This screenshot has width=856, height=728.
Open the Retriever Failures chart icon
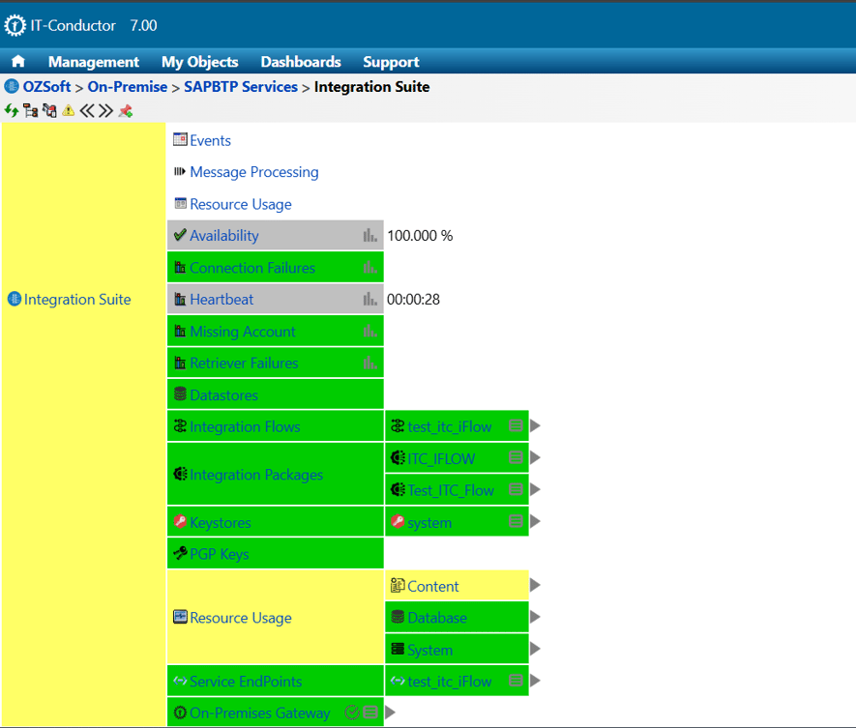370,363
